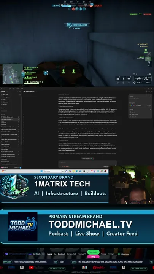154x274 pixels.
Task: Click Book a Call link
Action: tap(71, 254)
